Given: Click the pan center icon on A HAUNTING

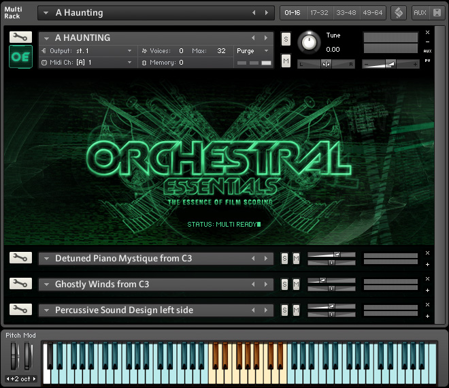Looking at the screenshot, I should 326,64.
